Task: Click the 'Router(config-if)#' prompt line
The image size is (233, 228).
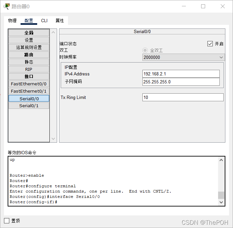Action: tap(34, 202)
